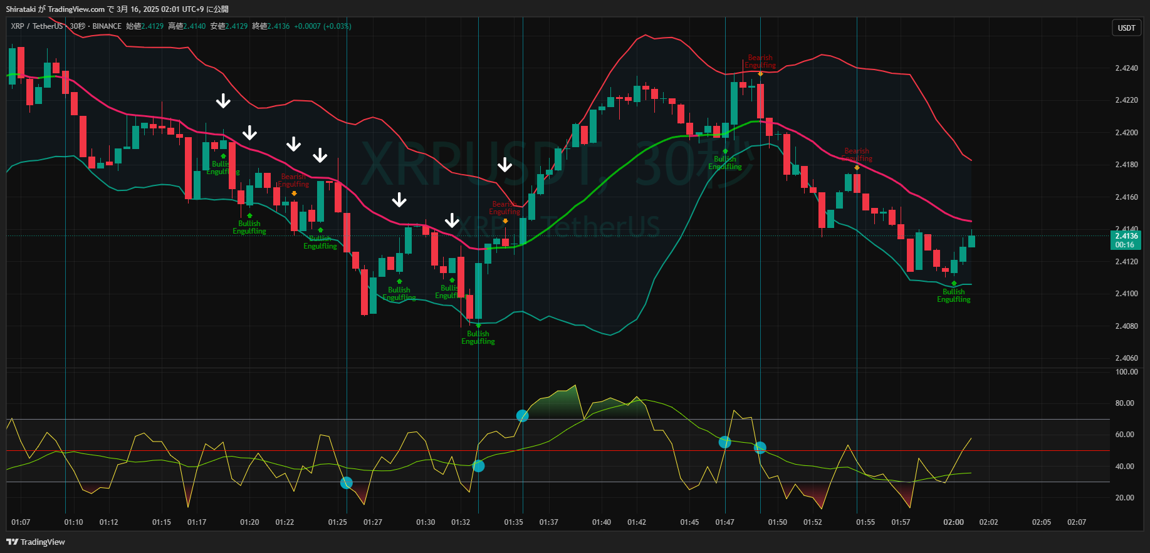1150x553 pixels.
Task: Click the blue oscillator dot above 01:47
Action: (724, 442)
